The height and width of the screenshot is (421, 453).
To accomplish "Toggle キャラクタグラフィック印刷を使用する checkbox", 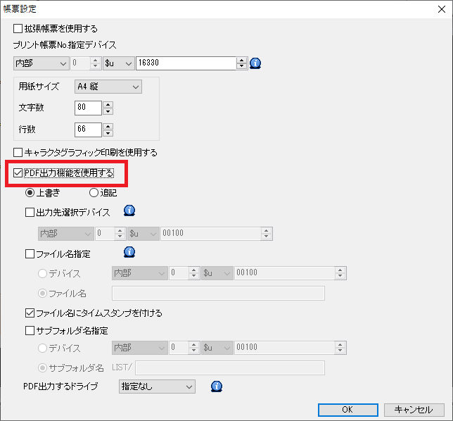I will coord(18,152).
